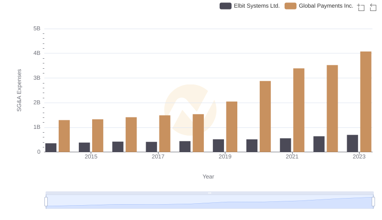382x220 pixels.
Task: Select the Elbit Systems 2015 bar
Action: [x=85, y=147]
